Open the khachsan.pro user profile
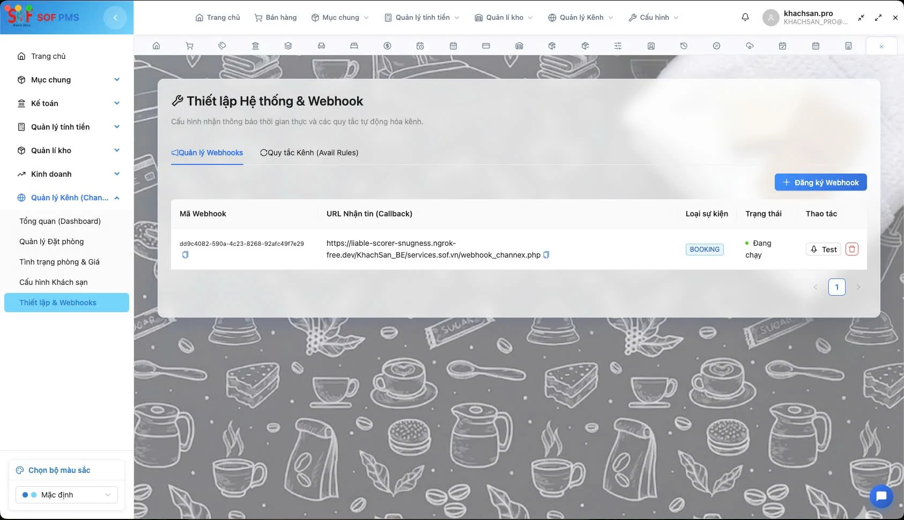Viewport: 904px width, 520px height. click(805, 18)
